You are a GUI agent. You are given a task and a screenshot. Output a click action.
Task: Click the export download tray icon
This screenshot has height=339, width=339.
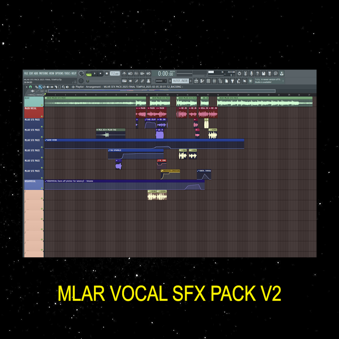(x=282, y=74)
